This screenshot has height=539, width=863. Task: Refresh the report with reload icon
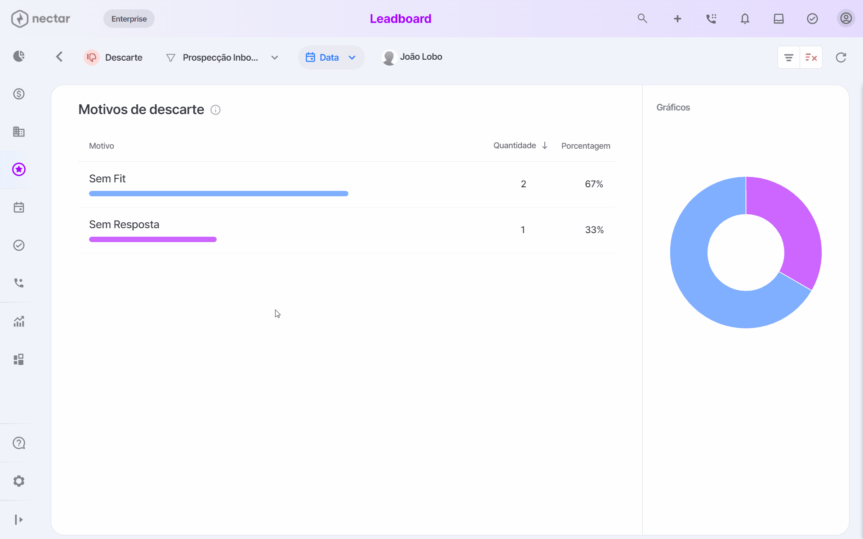[x=841, y=57]
